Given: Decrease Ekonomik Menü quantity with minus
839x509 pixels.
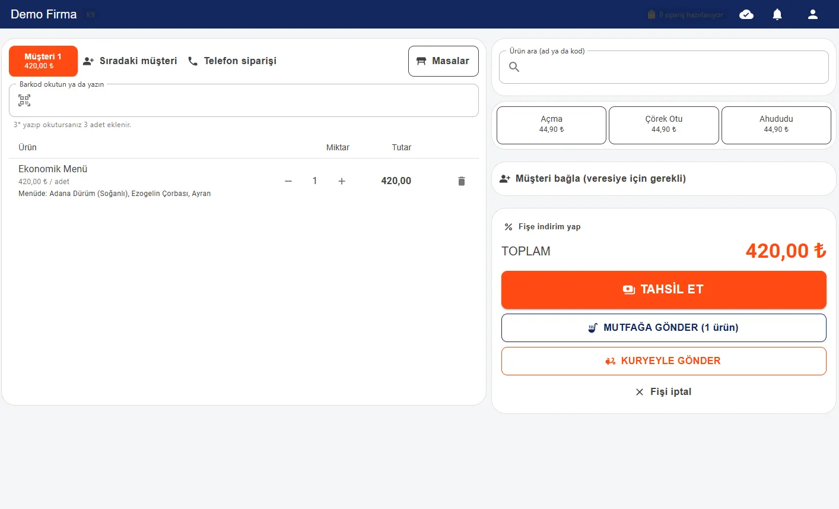Looking at the screenshot, I should (288, 181).
